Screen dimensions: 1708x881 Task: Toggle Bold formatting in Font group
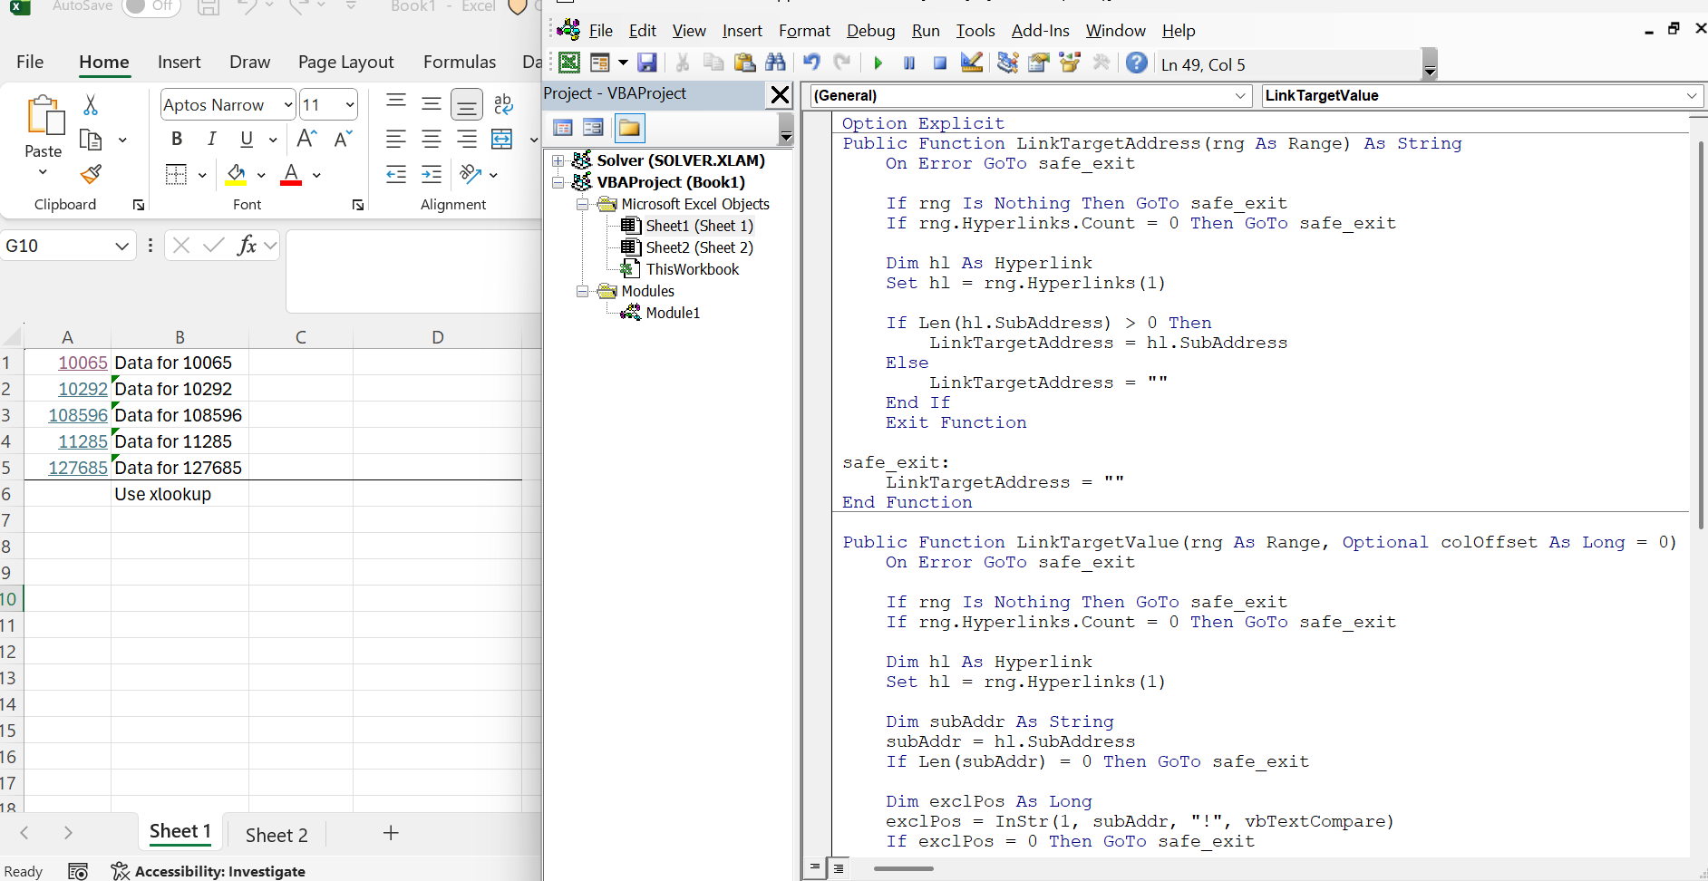[177, 139]
